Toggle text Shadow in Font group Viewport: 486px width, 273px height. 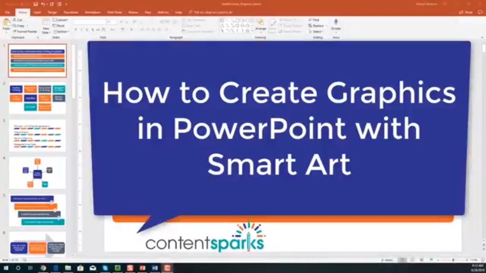point(92,30)
